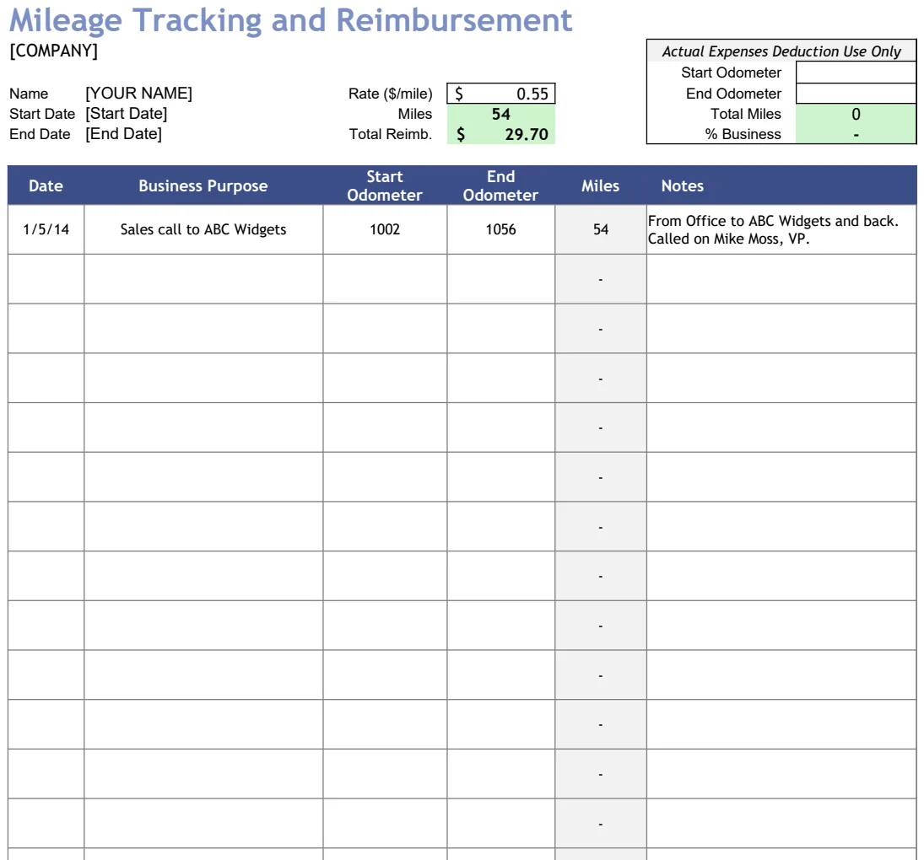Select the end odometer cell 1056
Image resolution: width=924 pixels, height=860 pixels.
[x=501, y=229]
